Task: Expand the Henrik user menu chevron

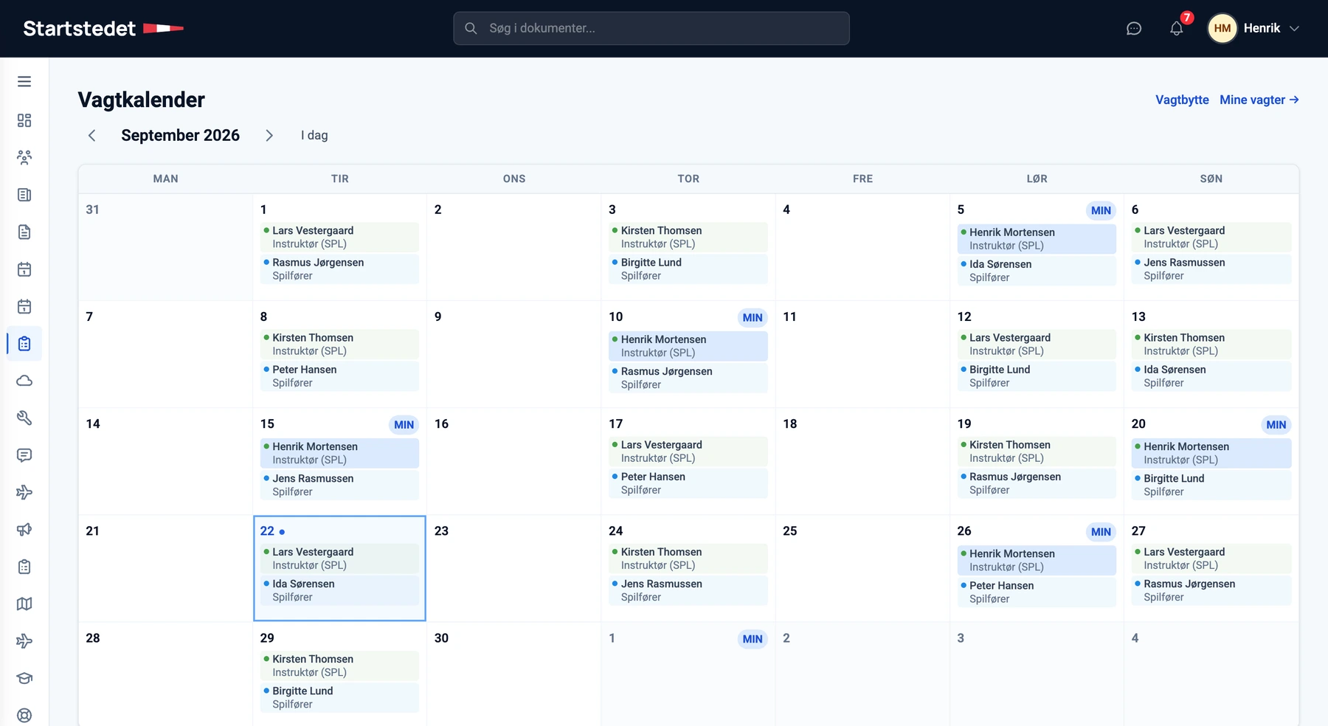Action: tap(1294, 28)
